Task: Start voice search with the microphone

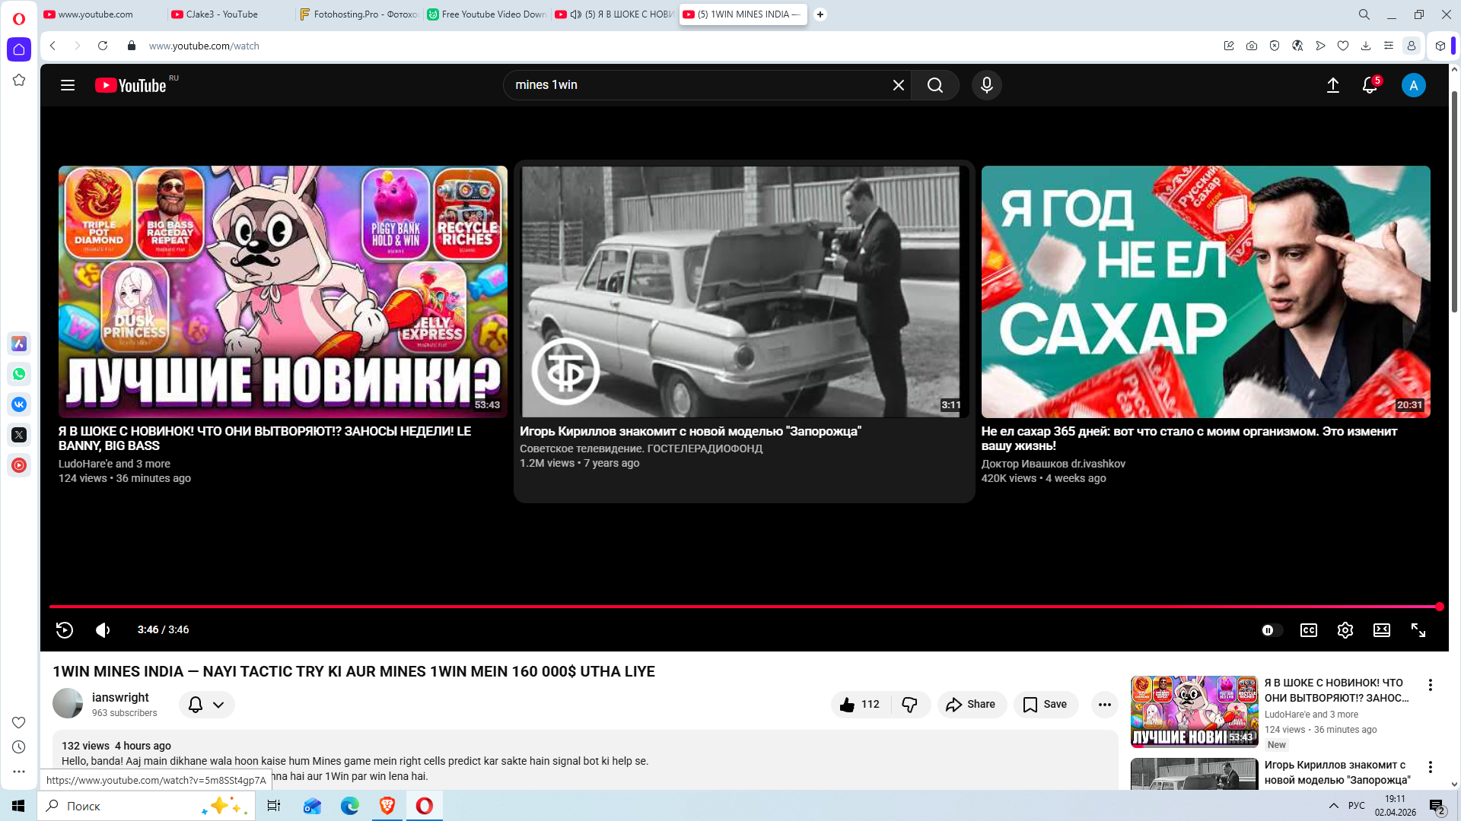Action: click(987, 85)
